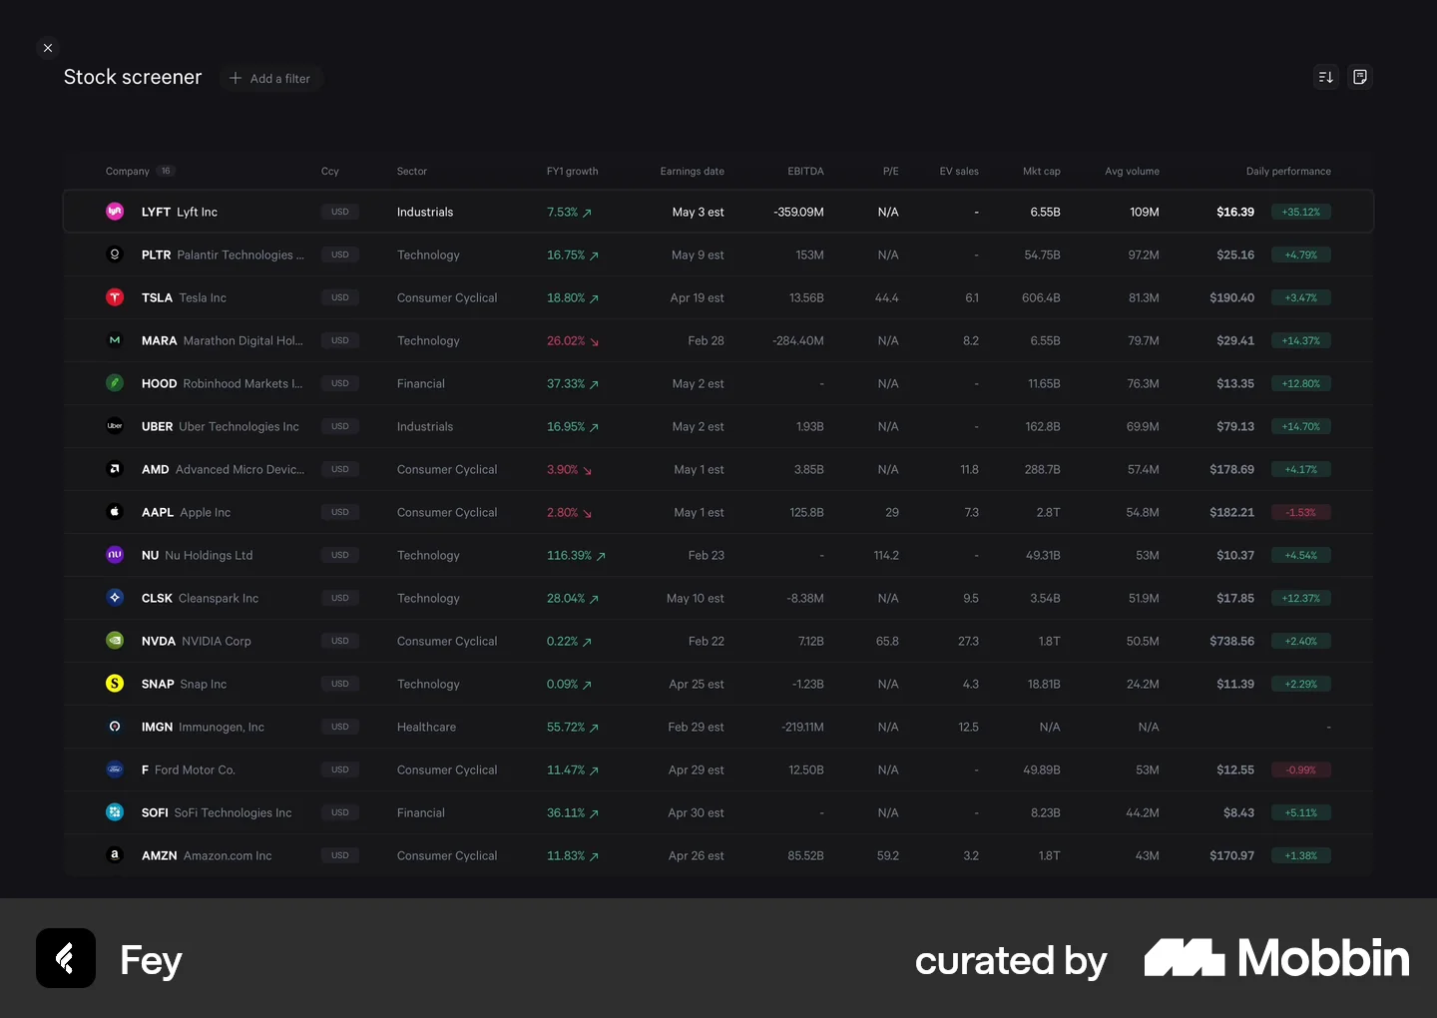Click the USD currency tag for SNAP

click(340, 684)
